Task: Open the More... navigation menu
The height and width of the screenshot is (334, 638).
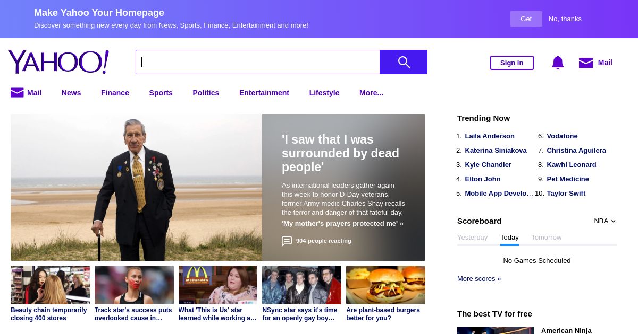Action: pyautogui.click(x=371, y=93)
